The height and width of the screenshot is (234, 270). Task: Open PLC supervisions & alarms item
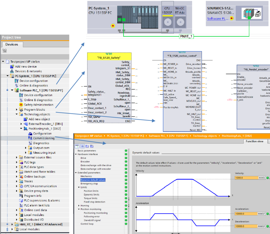point(41,200)
